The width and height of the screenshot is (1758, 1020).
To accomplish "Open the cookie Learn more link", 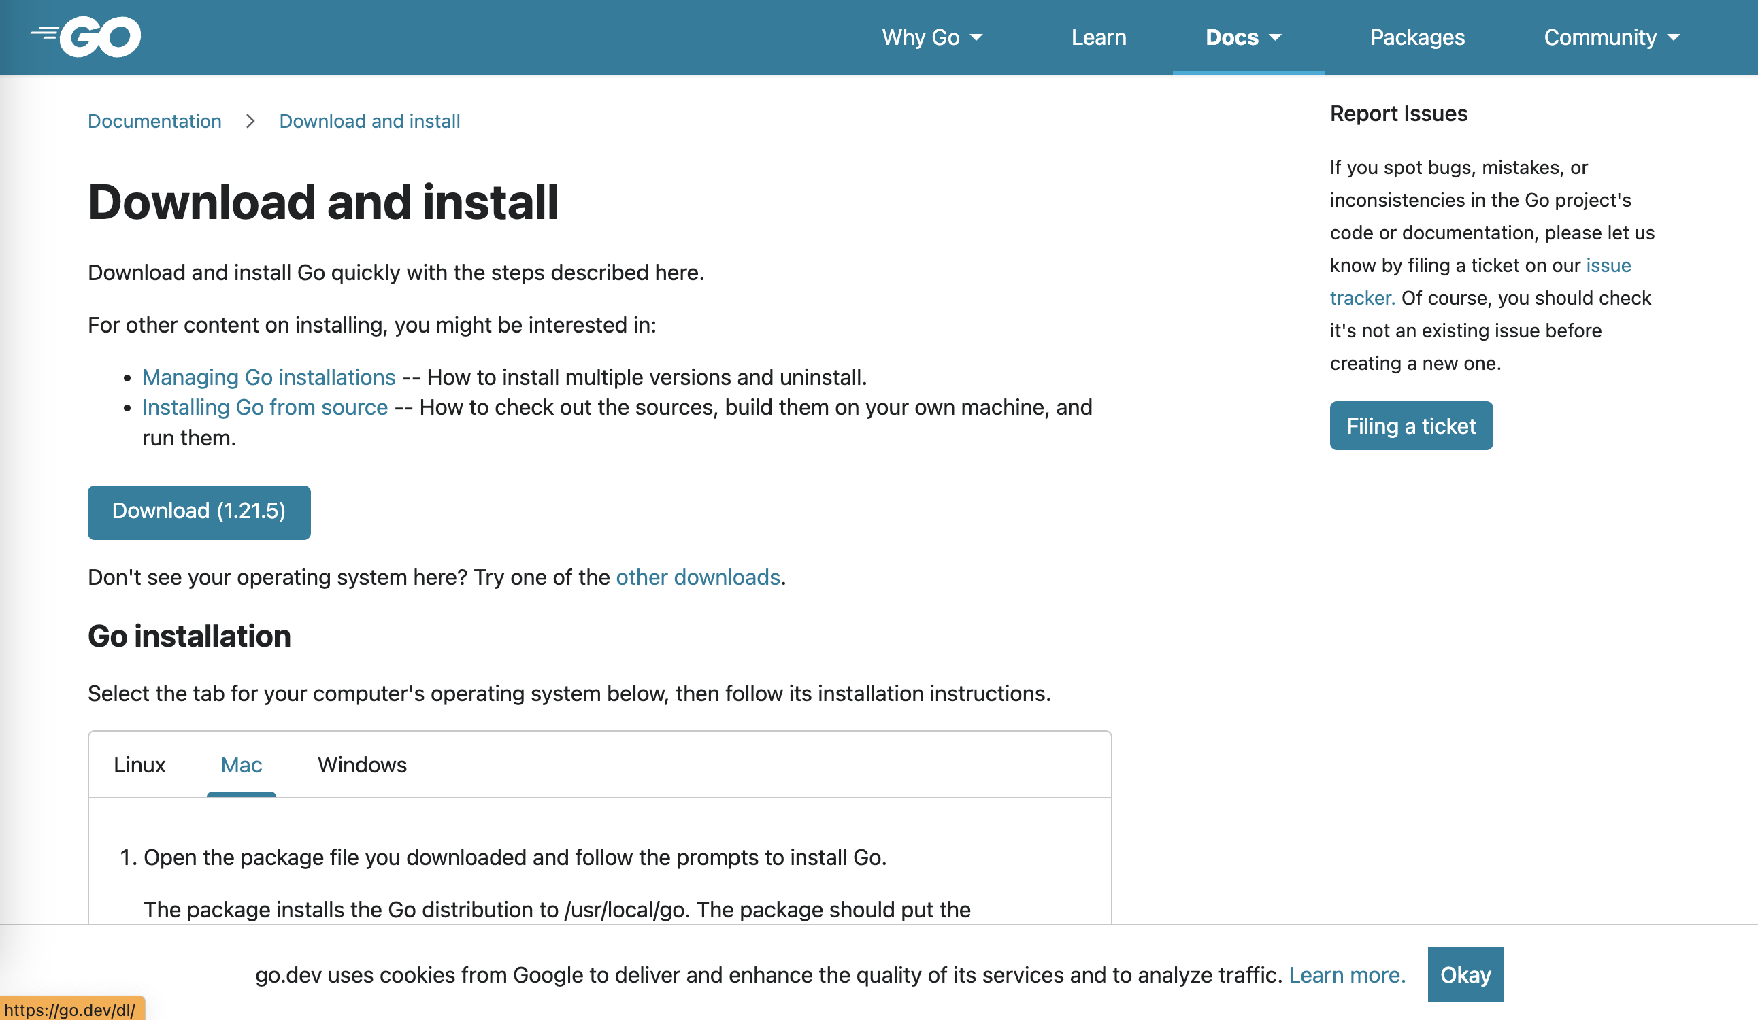I will click(1346, 974).
